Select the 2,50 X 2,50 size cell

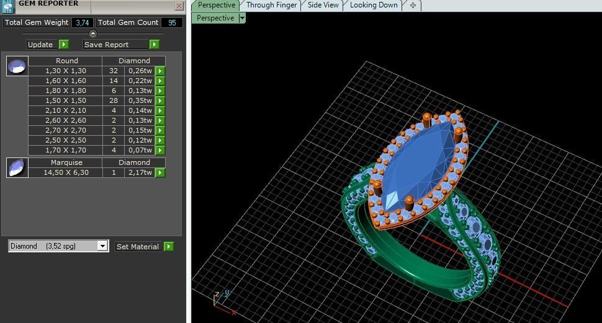[65, 140]
